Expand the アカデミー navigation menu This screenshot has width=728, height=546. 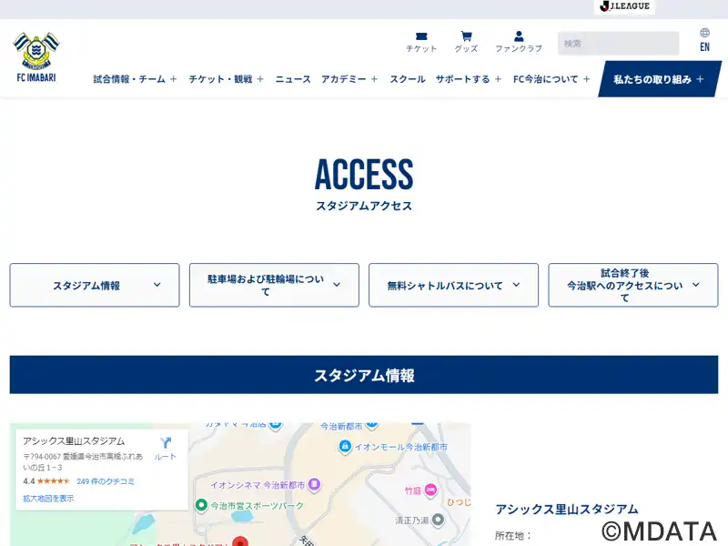click(349, 79)
